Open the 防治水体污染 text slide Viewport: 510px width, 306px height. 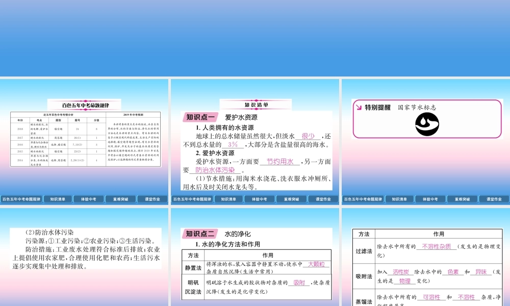point(84,257)
